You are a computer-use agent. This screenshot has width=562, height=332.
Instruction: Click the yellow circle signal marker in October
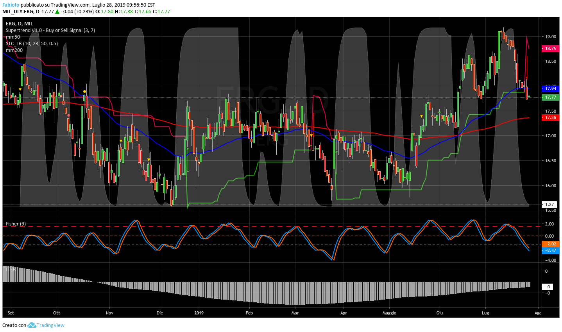tap(85, 91)
